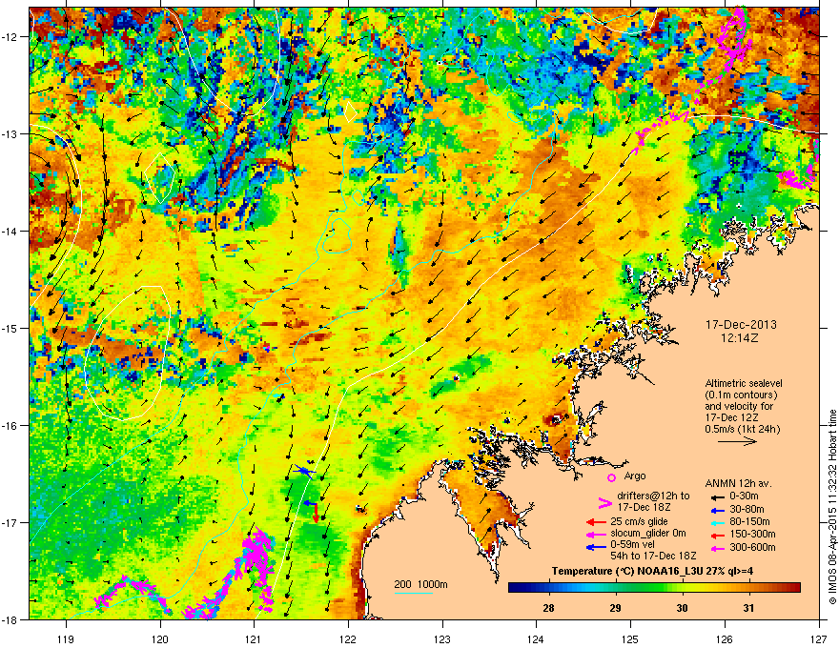Click latitude axis label -14
The height and width of the screenshot is (648, 839).
pos(10,231)
